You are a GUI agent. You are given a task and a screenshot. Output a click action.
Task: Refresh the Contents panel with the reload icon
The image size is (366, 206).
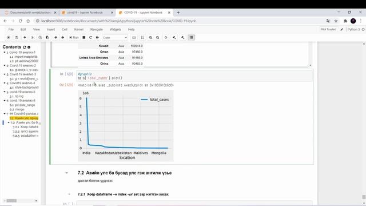25,47
